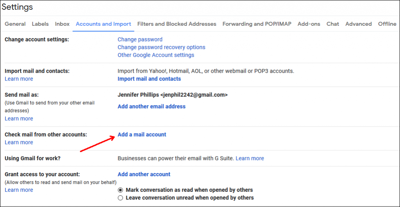This screenshot has width=400, height=207.
Task: Click Learn more under Check mail from other accounts
Action: [x=19, y=142]
